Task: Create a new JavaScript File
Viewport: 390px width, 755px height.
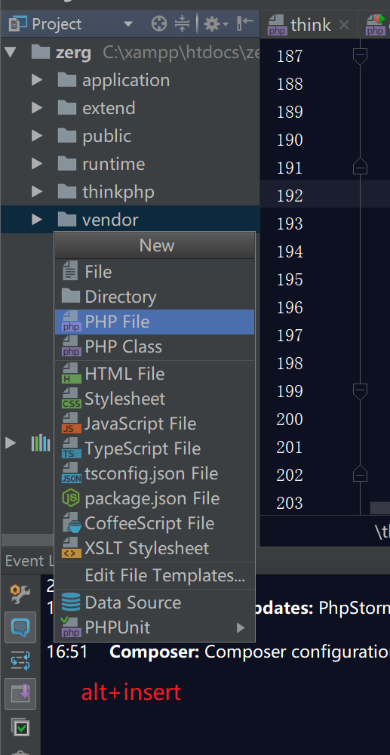Action: 155,424
